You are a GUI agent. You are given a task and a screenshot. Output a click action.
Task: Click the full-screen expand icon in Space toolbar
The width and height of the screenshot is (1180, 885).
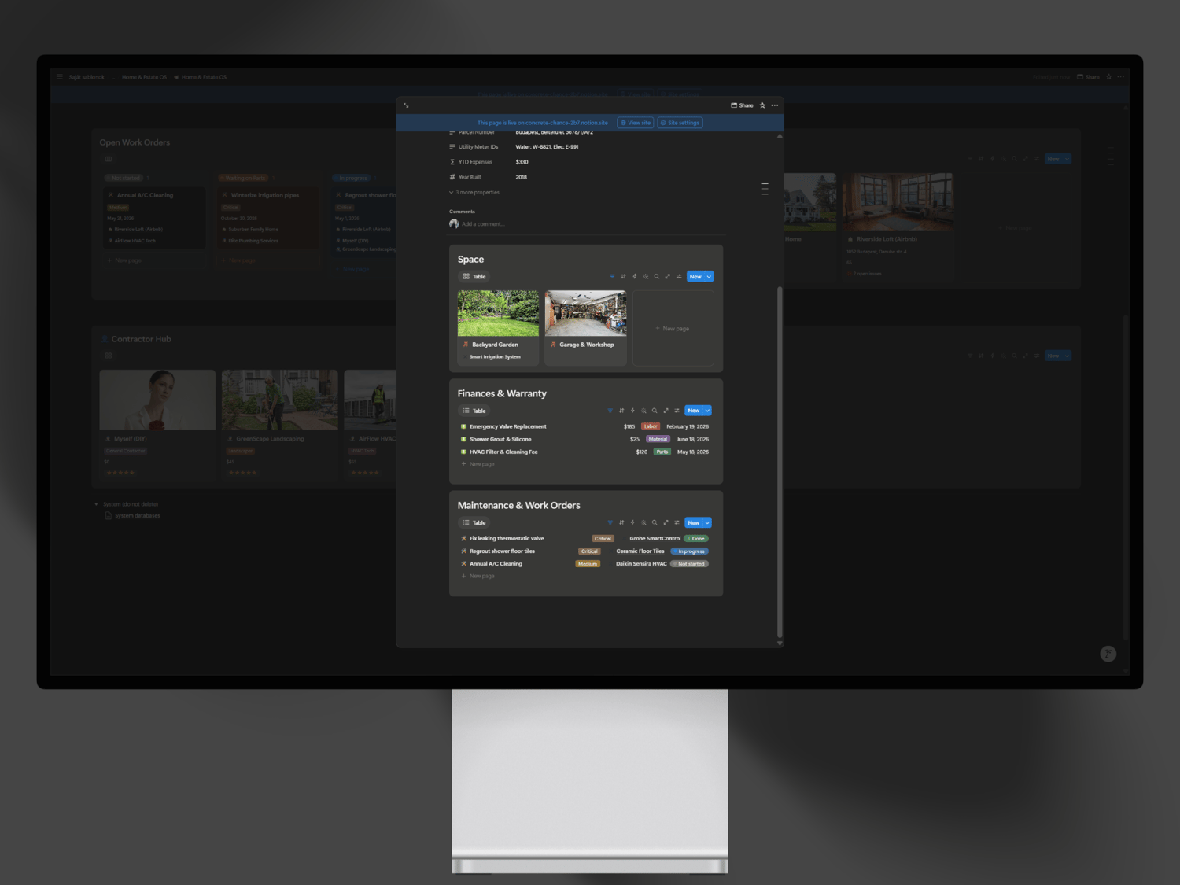point(668,277)
